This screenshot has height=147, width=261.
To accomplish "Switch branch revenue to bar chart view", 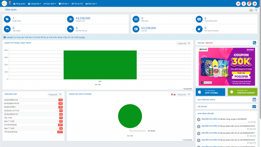I will pyautogui.click(x=175, y=94).
